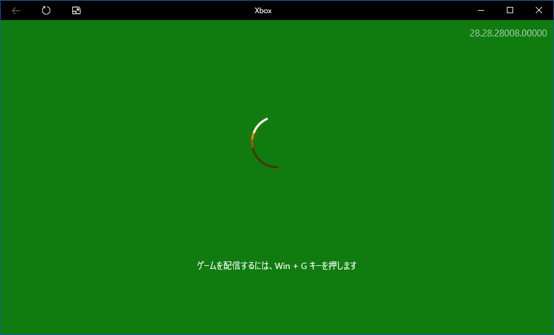Screen dimensions: 554x335
Task: Click the compact overlay window icon
Action: (x=76, y=11)
